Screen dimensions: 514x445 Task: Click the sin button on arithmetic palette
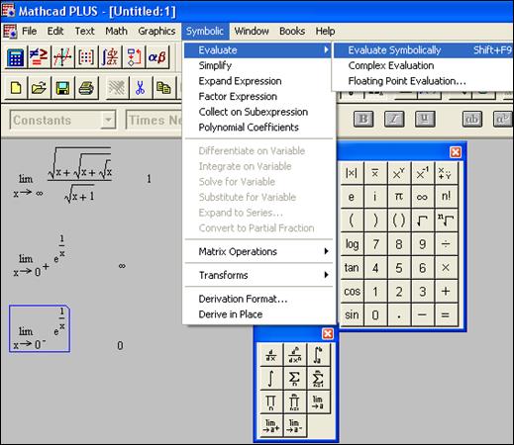(352, 315)
